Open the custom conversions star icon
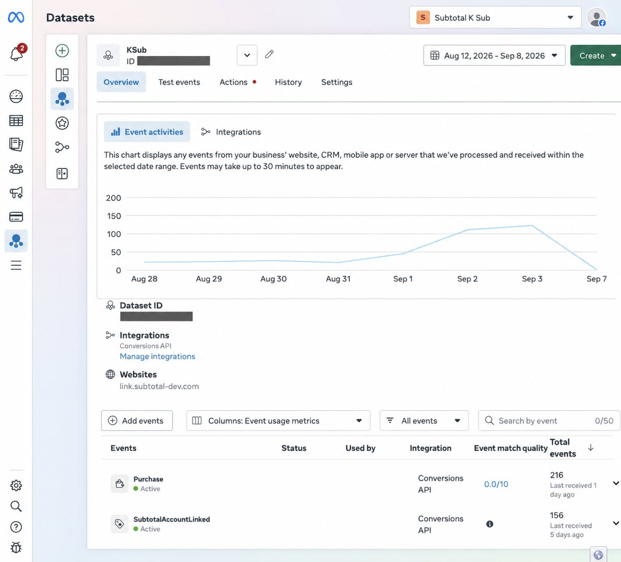This screenshot has width=621, height=562. pos(62,123)
